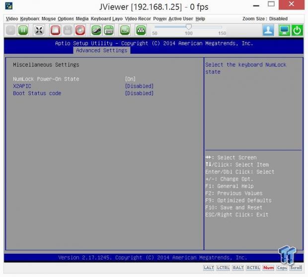The height and width of the screenshot is (277, 308).
Task: Minimize the JViewer window
Action: point(256,6)
